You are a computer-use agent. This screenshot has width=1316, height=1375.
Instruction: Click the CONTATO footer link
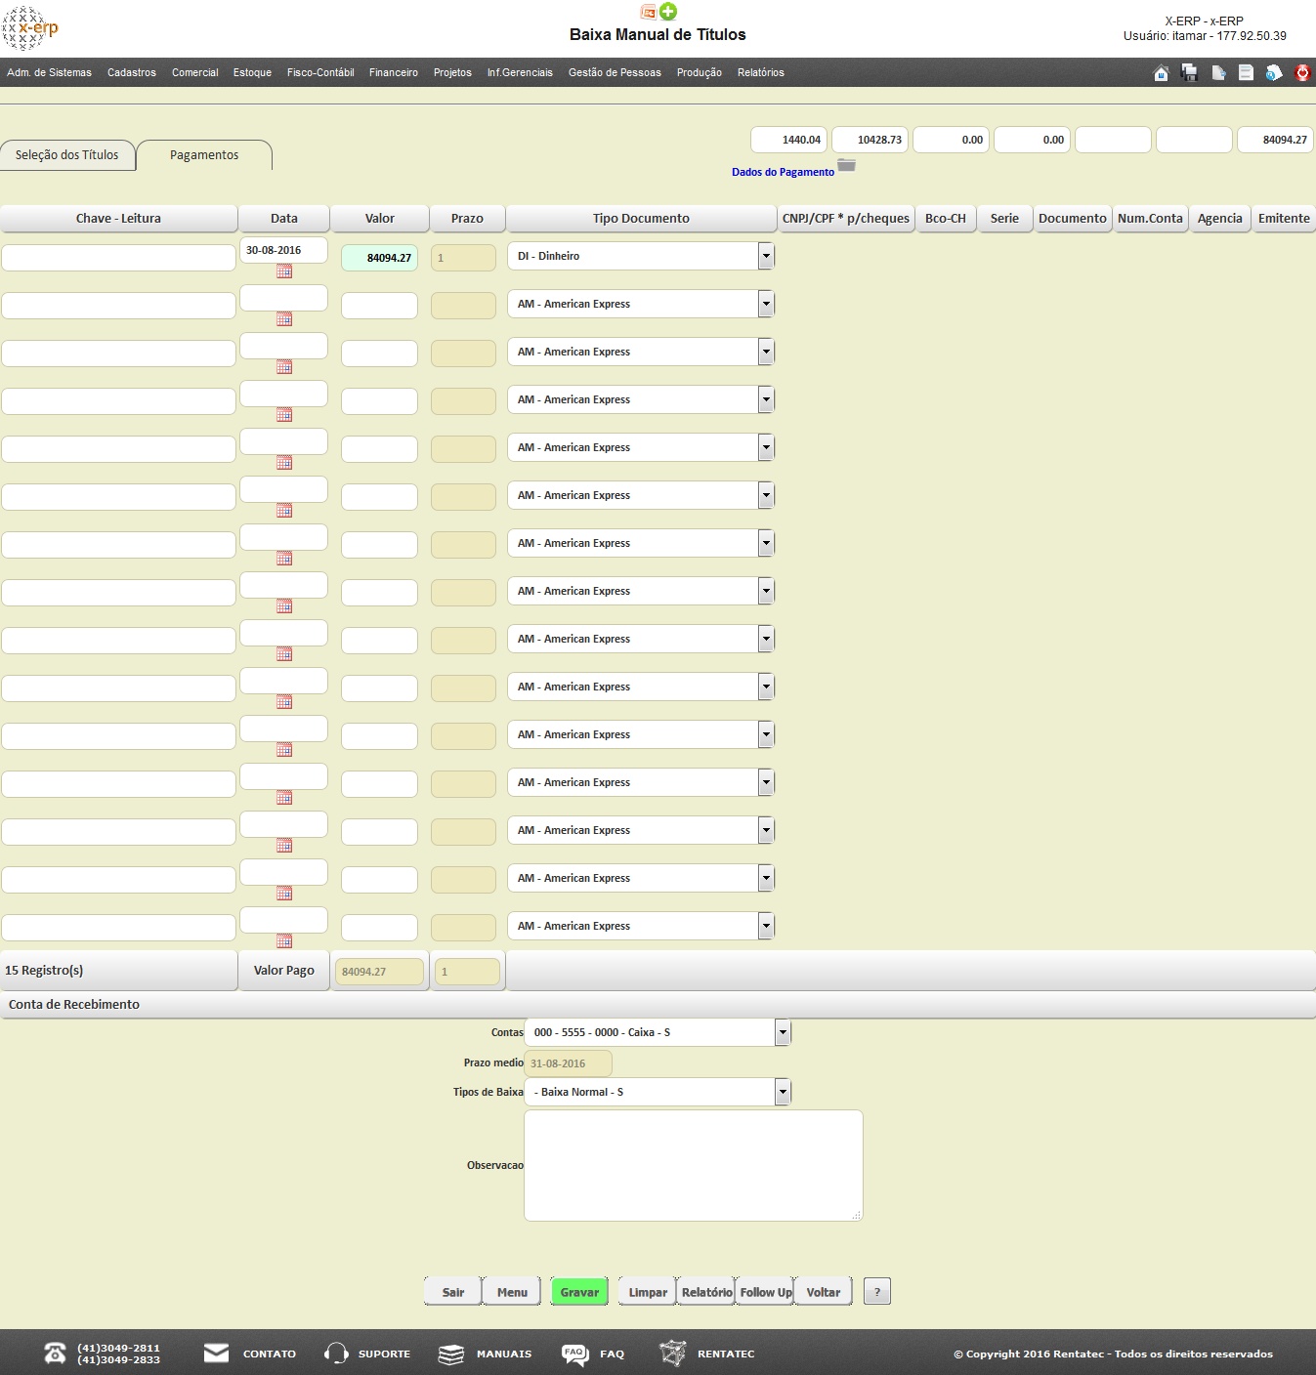point(270,1354)
